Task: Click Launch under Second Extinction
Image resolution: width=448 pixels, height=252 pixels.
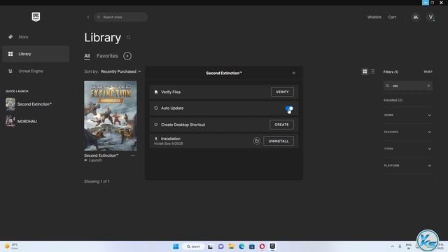Action: (93, 160)
